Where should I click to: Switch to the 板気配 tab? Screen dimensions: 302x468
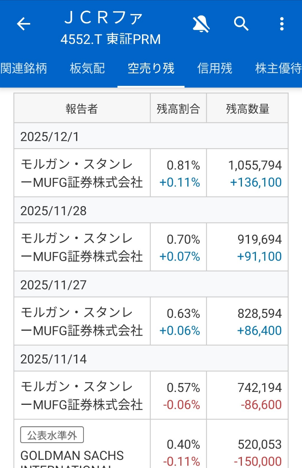pyautogui.click(x=87, y=69)
